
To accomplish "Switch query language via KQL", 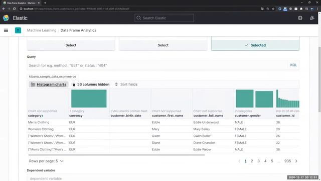I will click(x=293, y=65).
